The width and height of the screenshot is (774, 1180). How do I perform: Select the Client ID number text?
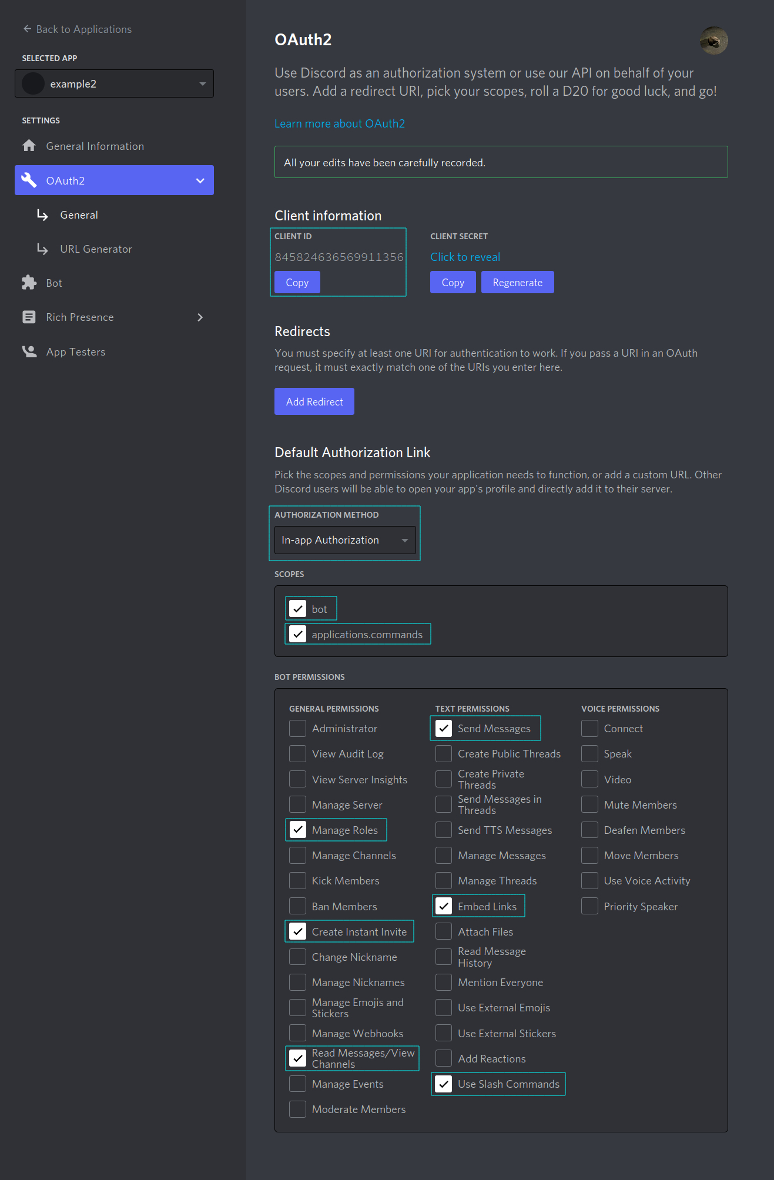point(339,257)
